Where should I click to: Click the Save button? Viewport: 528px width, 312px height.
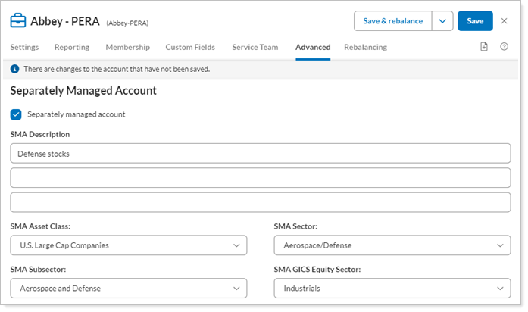[x=475, y=21]
